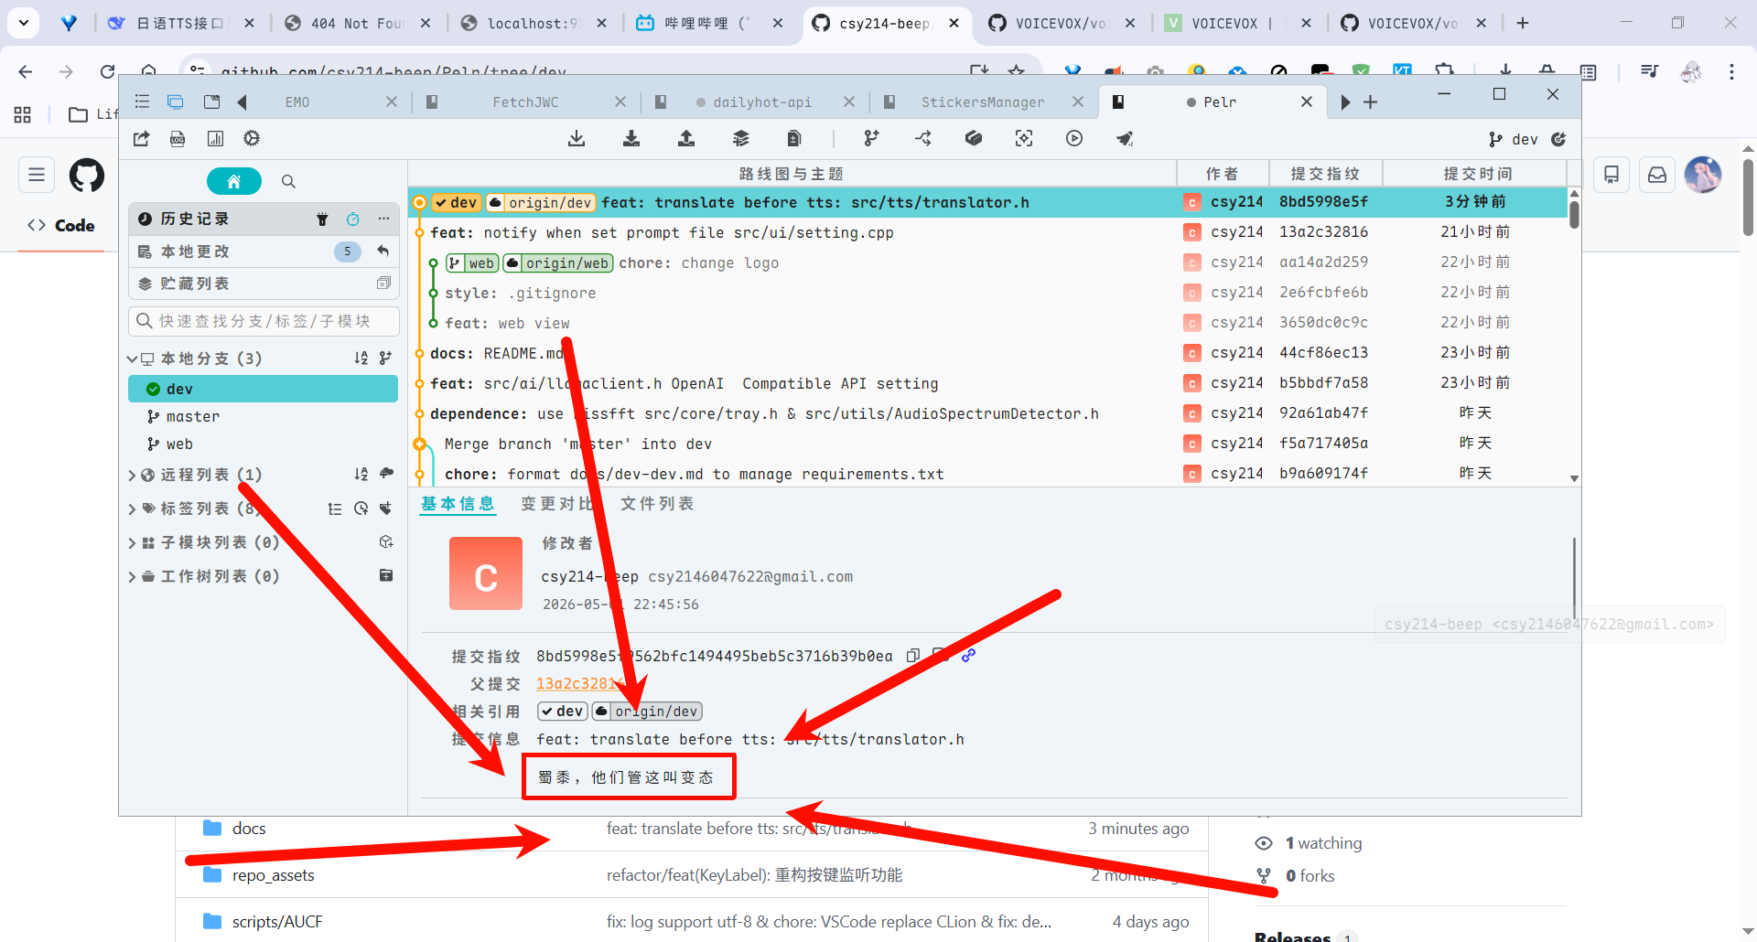
Task: Toggle tag sort by time icon
Action: pyautogui.click(x=361, y=508)
